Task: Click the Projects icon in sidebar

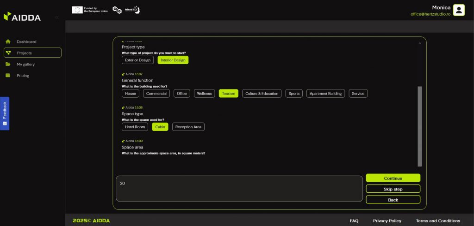Action: click(x=8, y=53)
